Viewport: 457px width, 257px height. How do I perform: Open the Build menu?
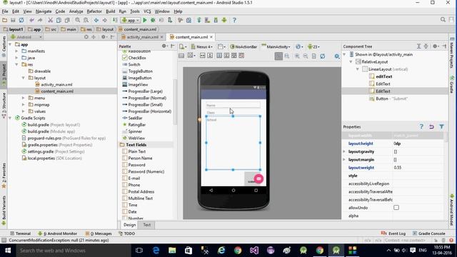(x=110, y=11)
